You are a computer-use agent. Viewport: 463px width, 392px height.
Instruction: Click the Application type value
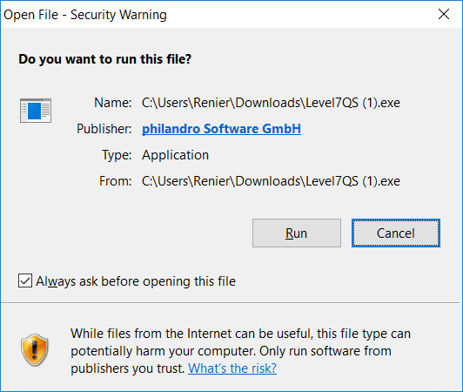(176, 155)
